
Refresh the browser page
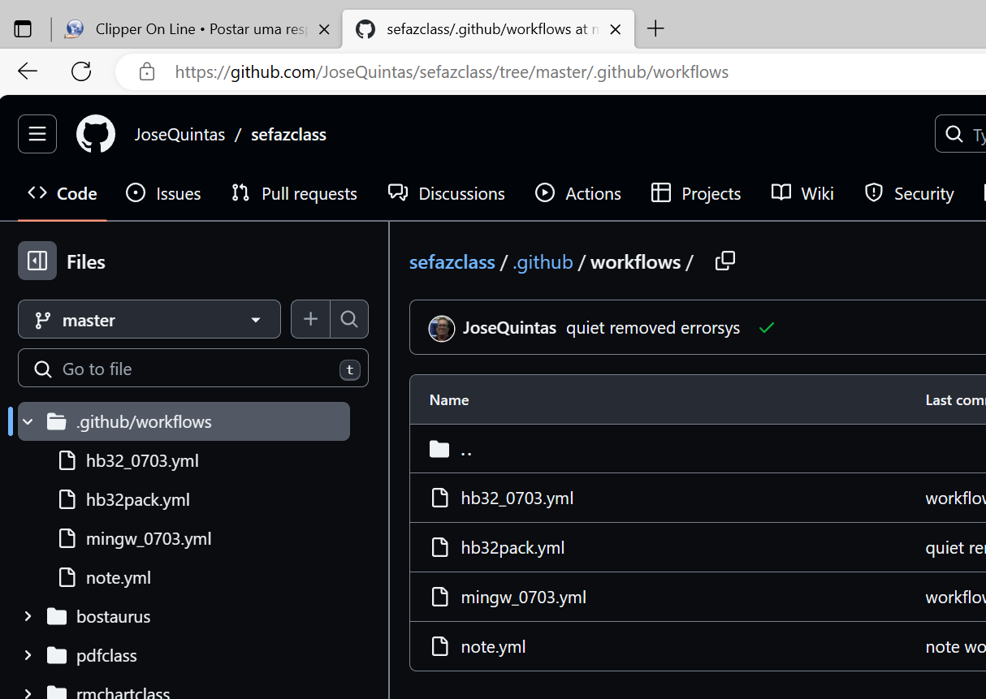(81, 71)
